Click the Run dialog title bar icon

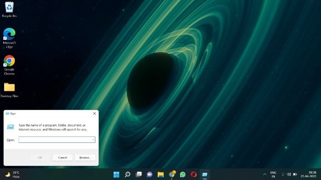coord(8,114)
